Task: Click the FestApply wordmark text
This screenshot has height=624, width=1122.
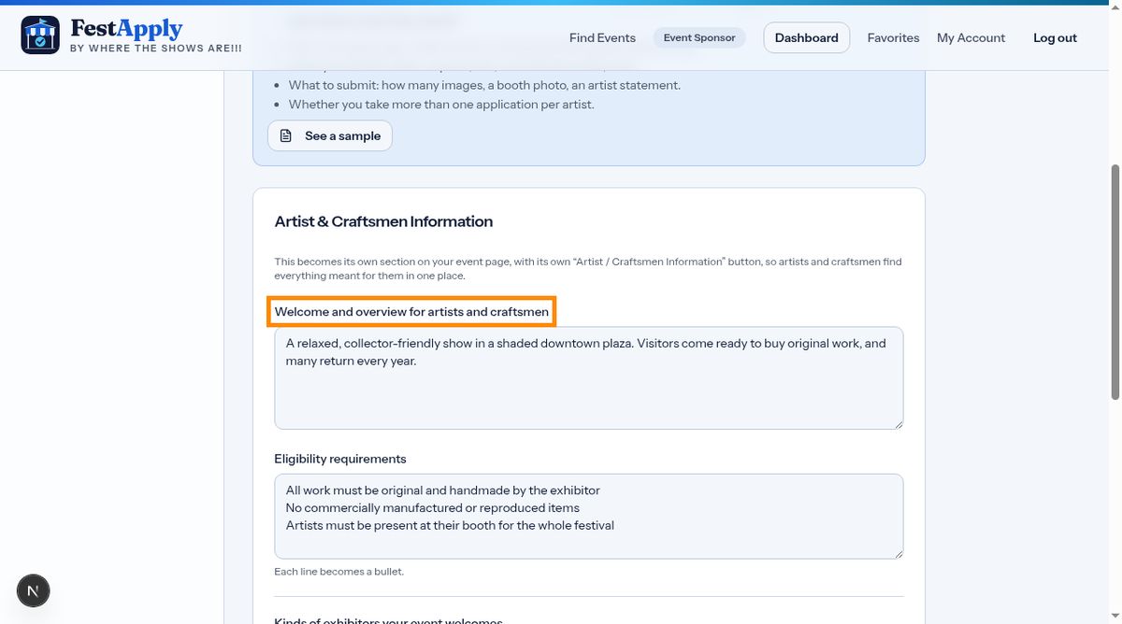Action: pyautogui.click(x=126, y=29)
